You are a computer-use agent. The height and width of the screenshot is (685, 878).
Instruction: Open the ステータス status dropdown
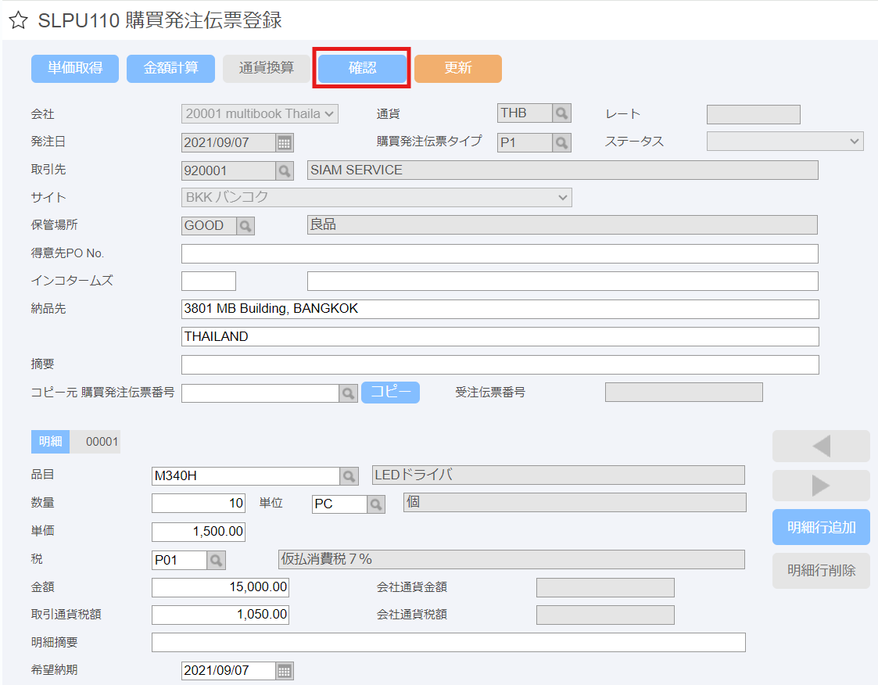click(785, 142)
